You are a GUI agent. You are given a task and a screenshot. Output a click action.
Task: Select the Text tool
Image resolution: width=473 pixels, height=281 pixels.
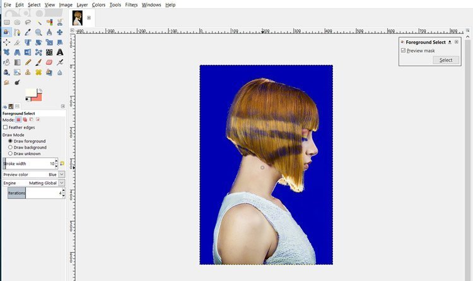(60, 52)
